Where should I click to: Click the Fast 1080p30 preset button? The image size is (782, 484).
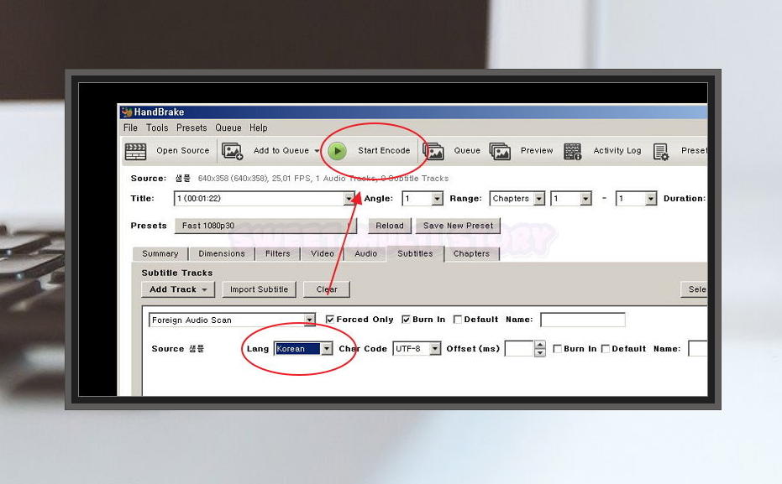265,226
